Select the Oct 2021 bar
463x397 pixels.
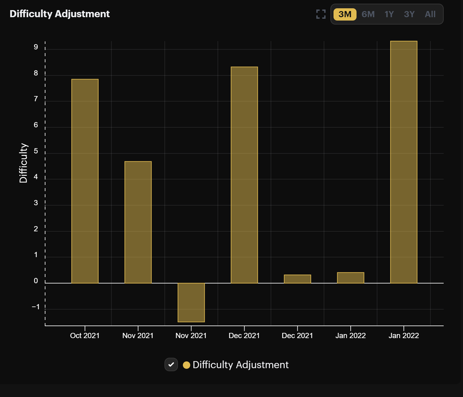point(85,181)
